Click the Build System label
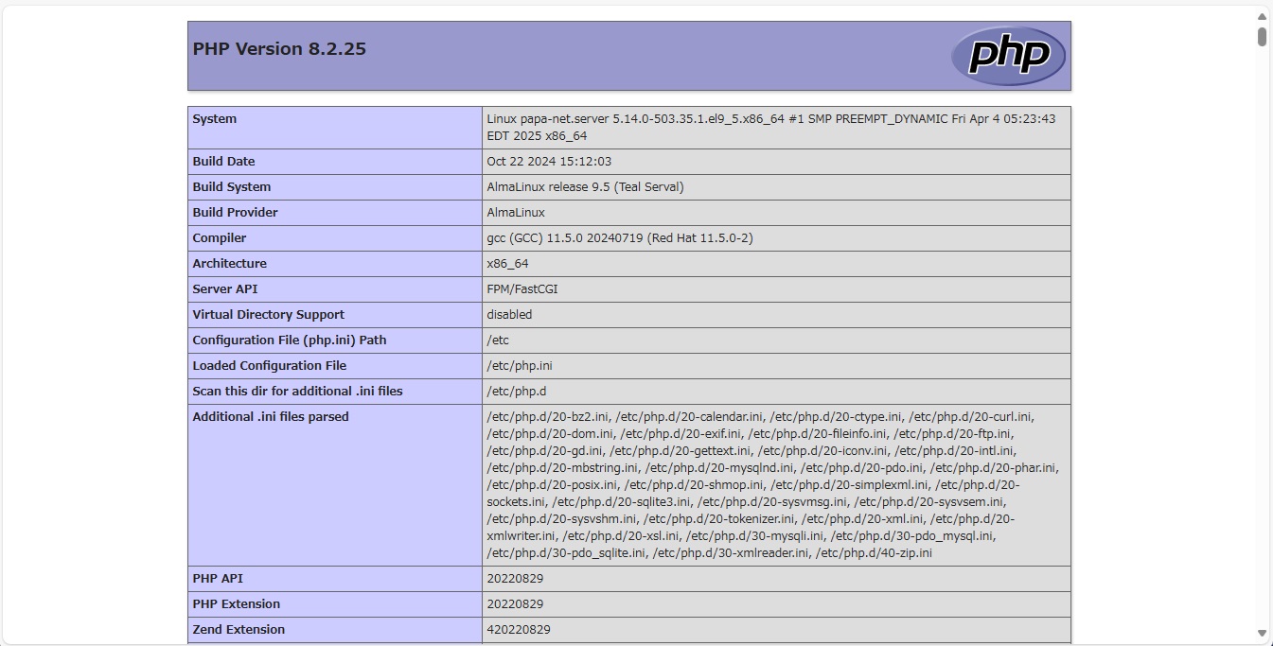 (232, 187)
